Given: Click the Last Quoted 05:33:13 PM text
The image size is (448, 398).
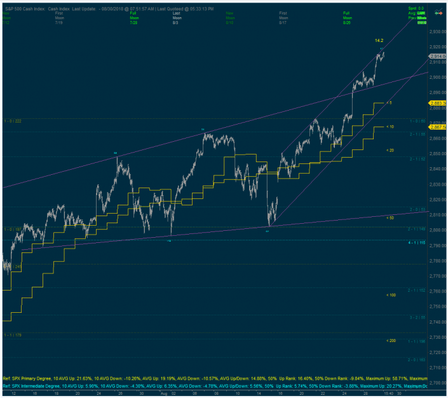Looking at the screenshot, I should [x=186, y=9].
